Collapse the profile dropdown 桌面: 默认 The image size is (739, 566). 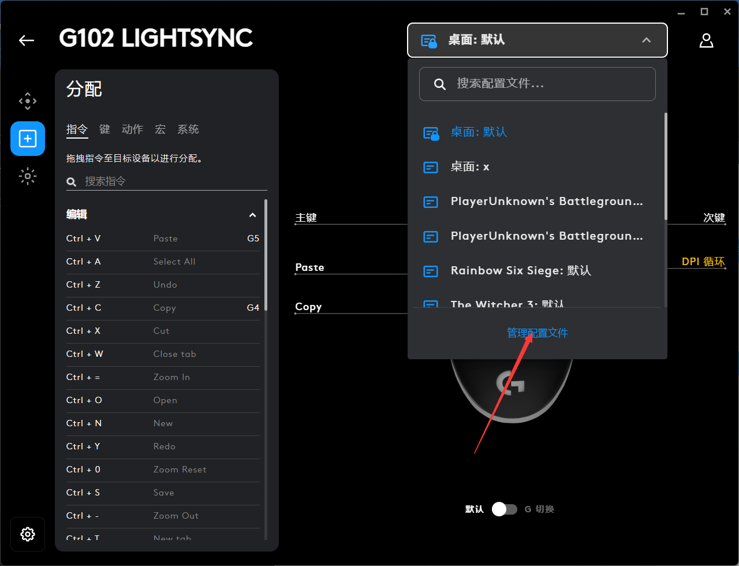pyautogui.click(x=647, y=40)
